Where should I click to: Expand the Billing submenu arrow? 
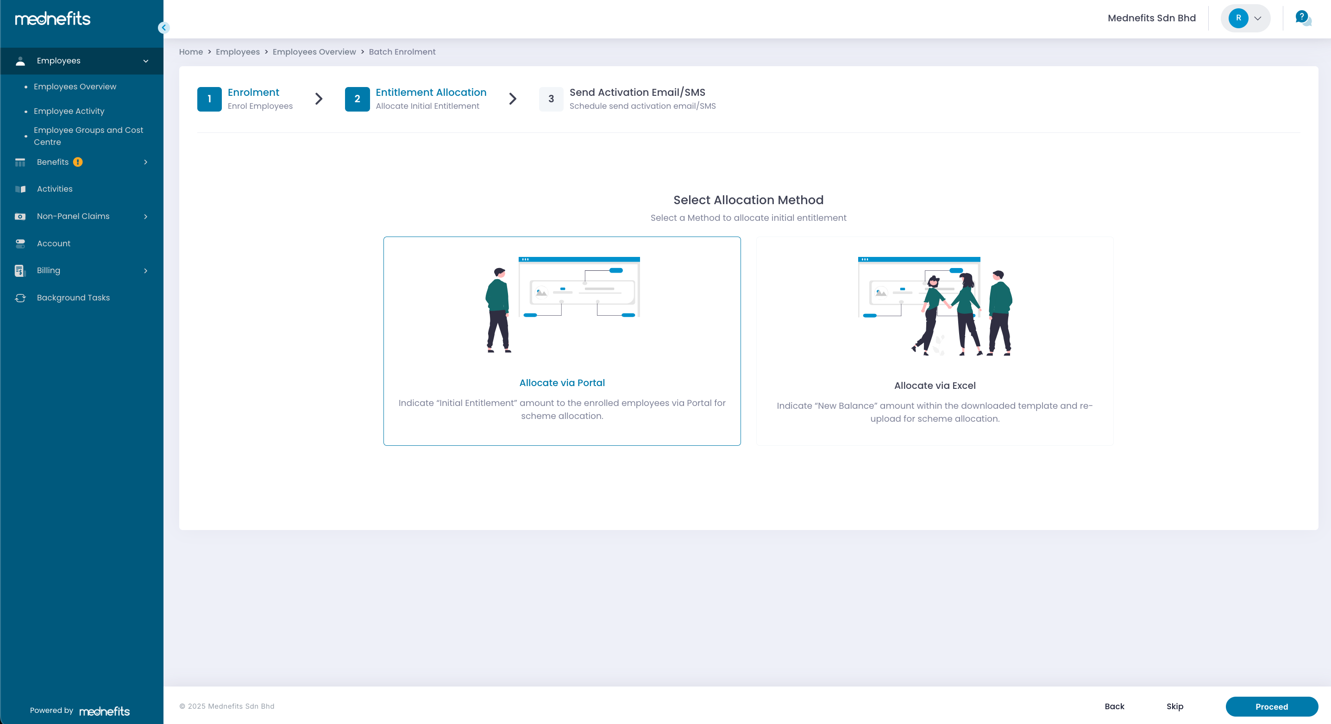click(x=146, y=271)
